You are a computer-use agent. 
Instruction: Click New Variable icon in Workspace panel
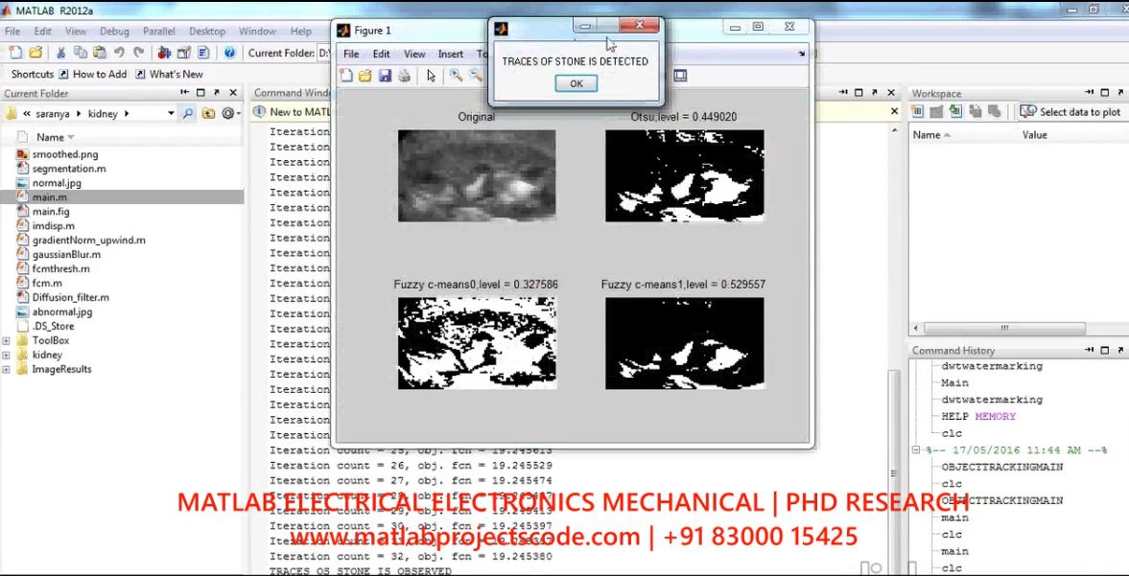pos(918,112)
